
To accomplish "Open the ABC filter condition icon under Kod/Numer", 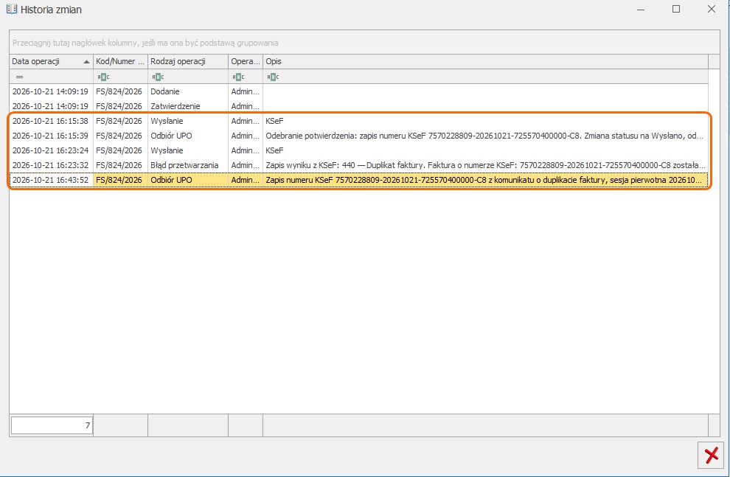I will tap(103, 77).
